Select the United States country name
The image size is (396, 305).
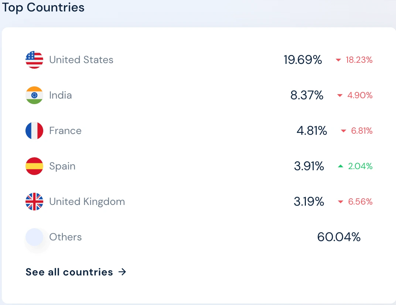click(81, 60)
